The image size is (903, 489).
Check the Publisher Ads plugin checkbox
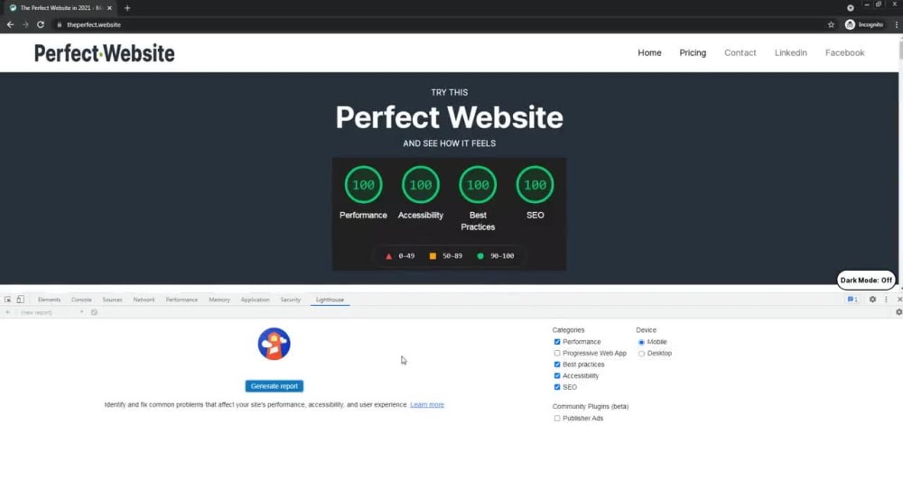point(557,419)
